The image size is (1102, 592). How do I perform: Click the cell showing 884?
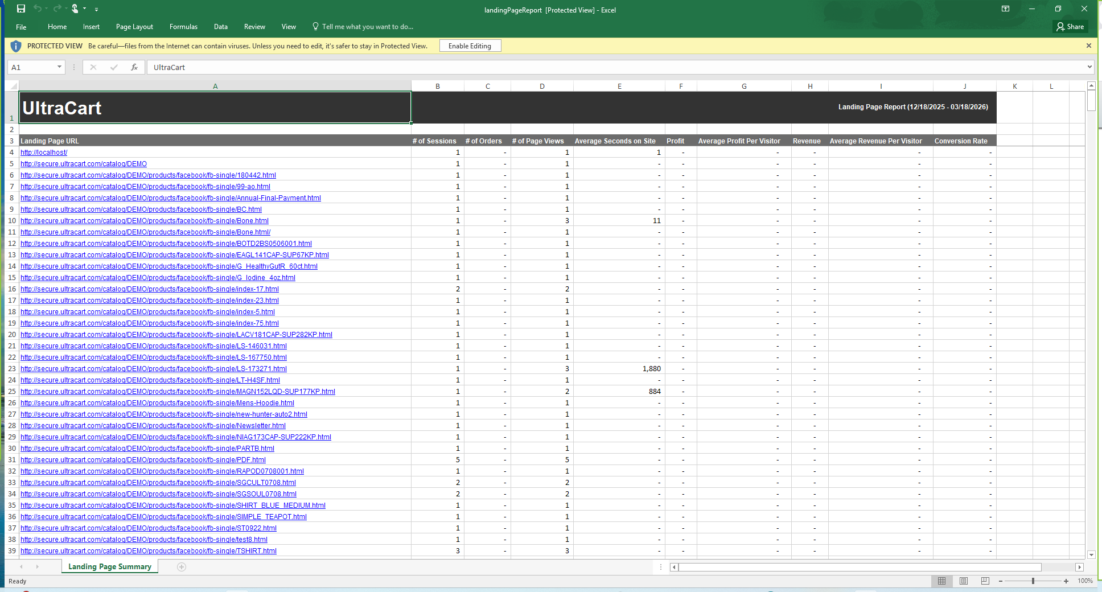[619, 391]
